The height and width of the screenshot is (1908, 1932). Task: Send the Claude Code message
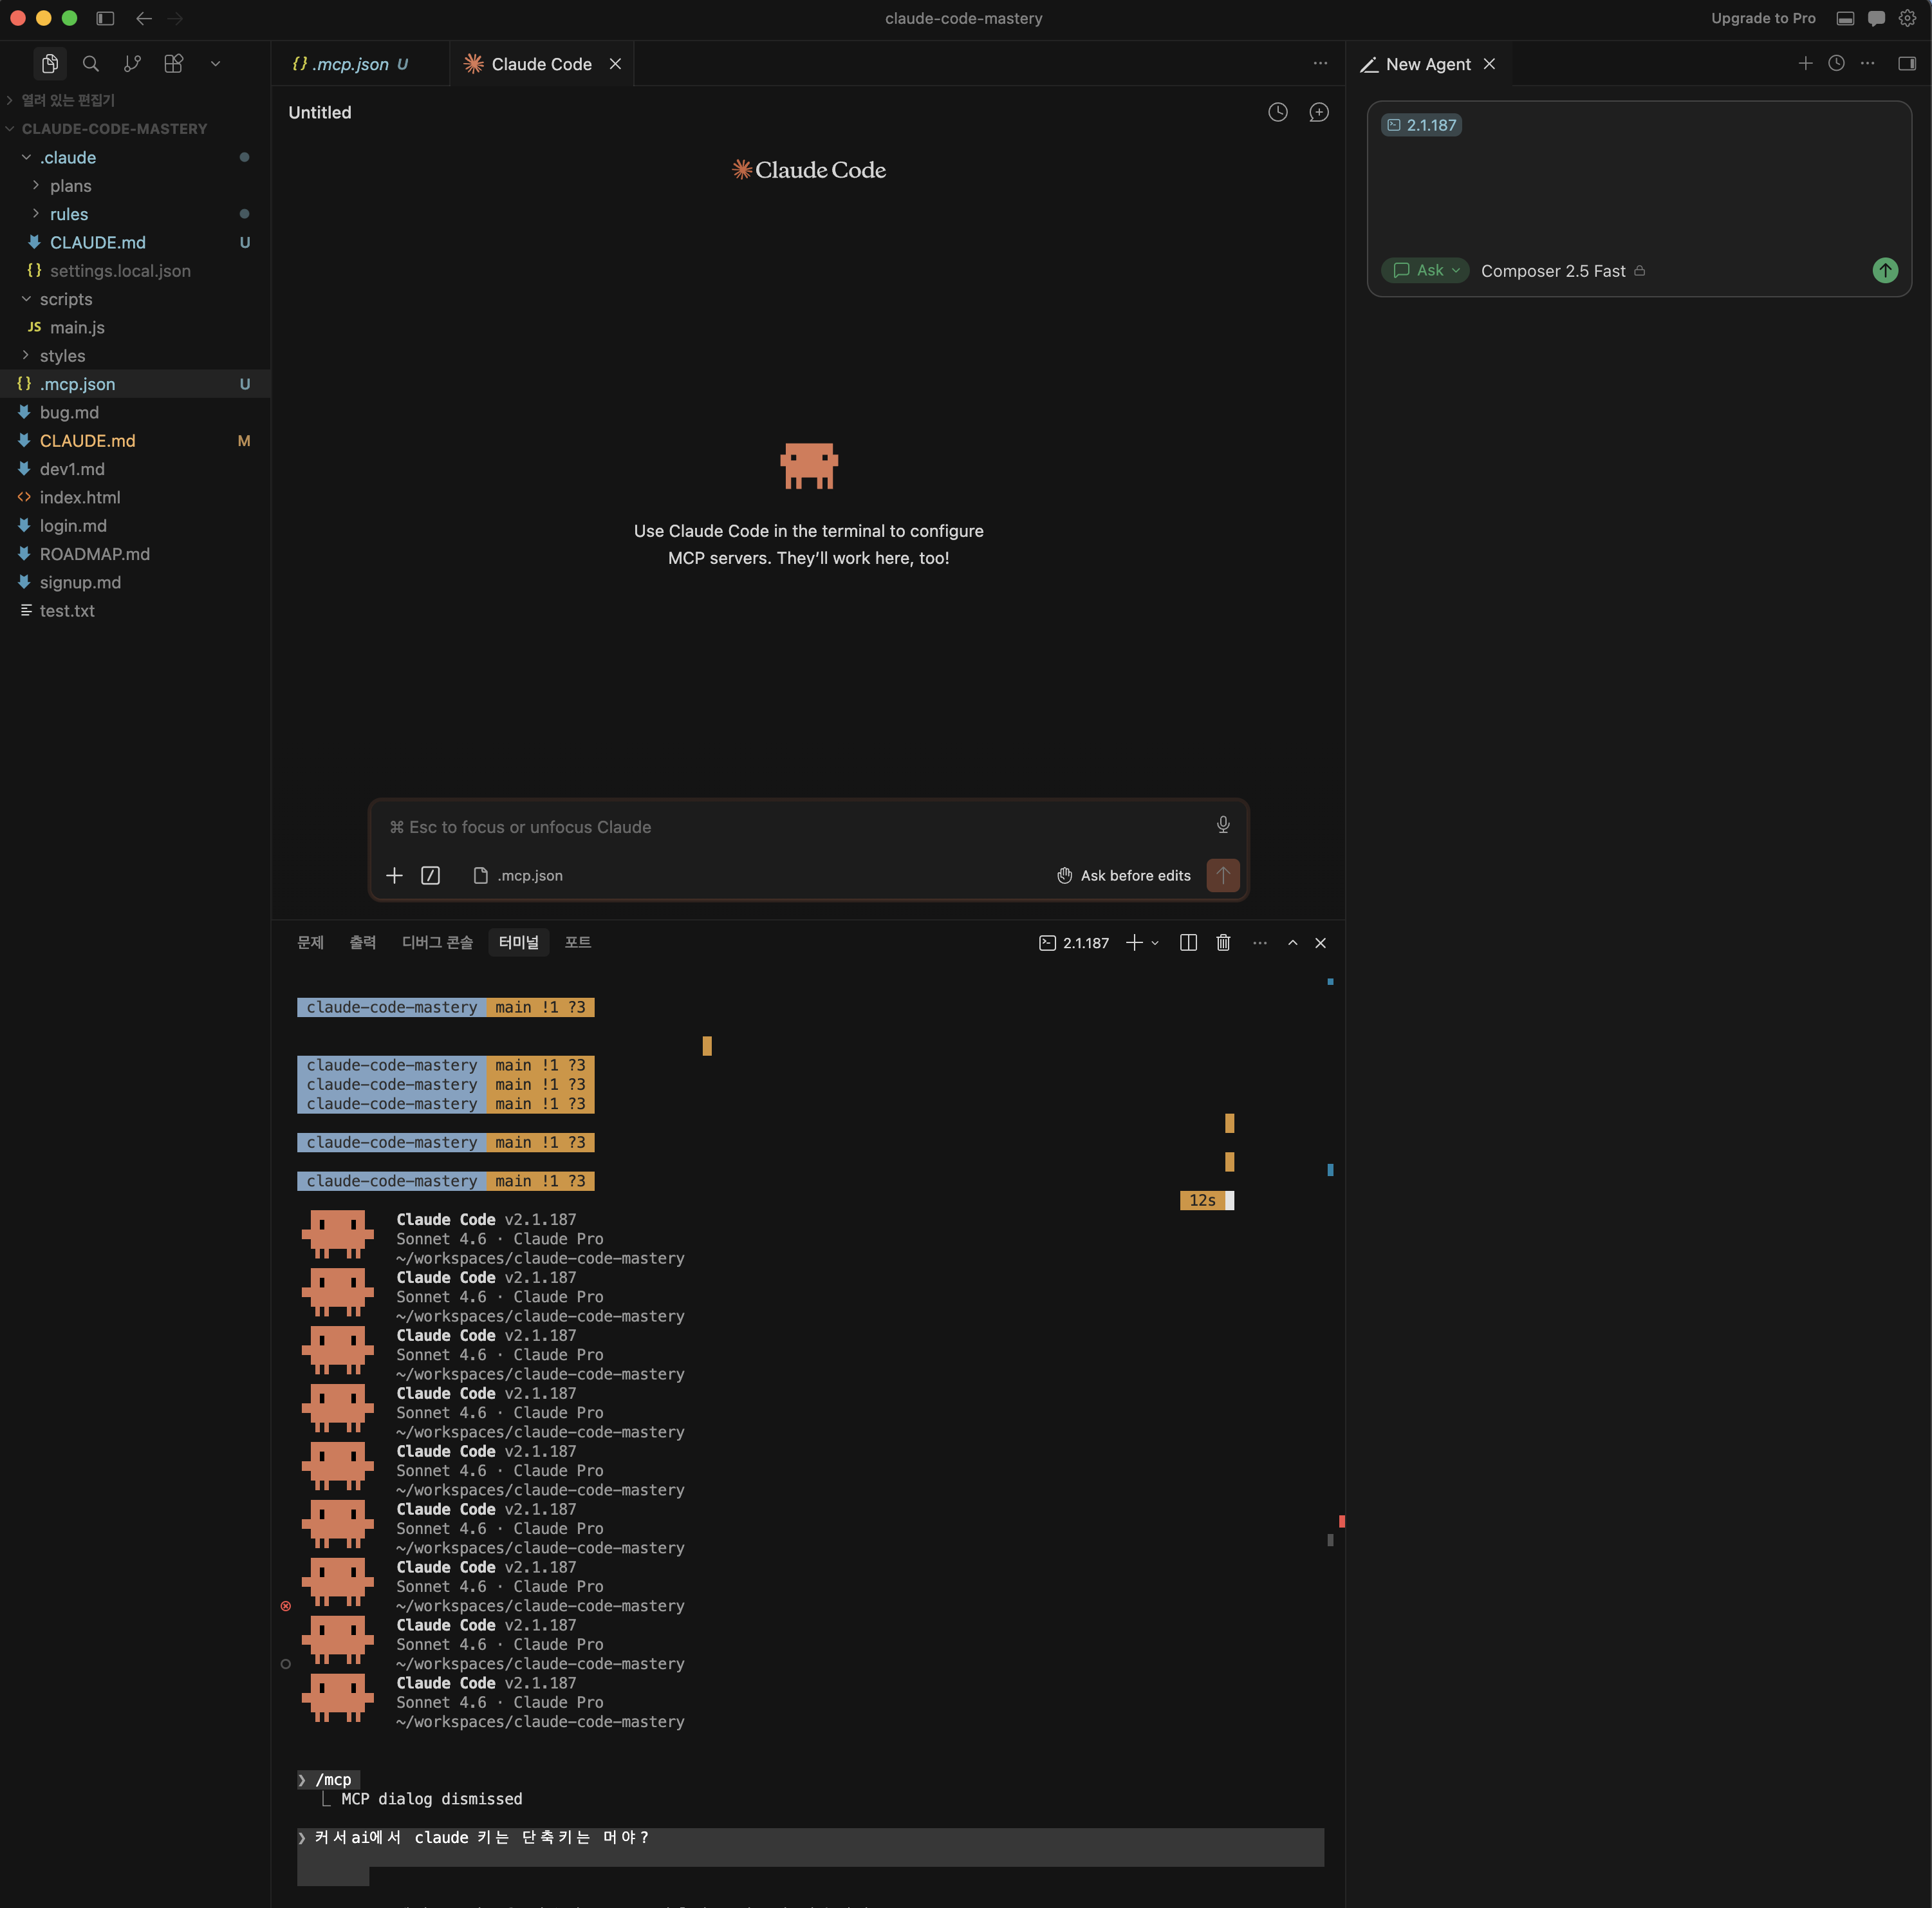point(1223,876)
